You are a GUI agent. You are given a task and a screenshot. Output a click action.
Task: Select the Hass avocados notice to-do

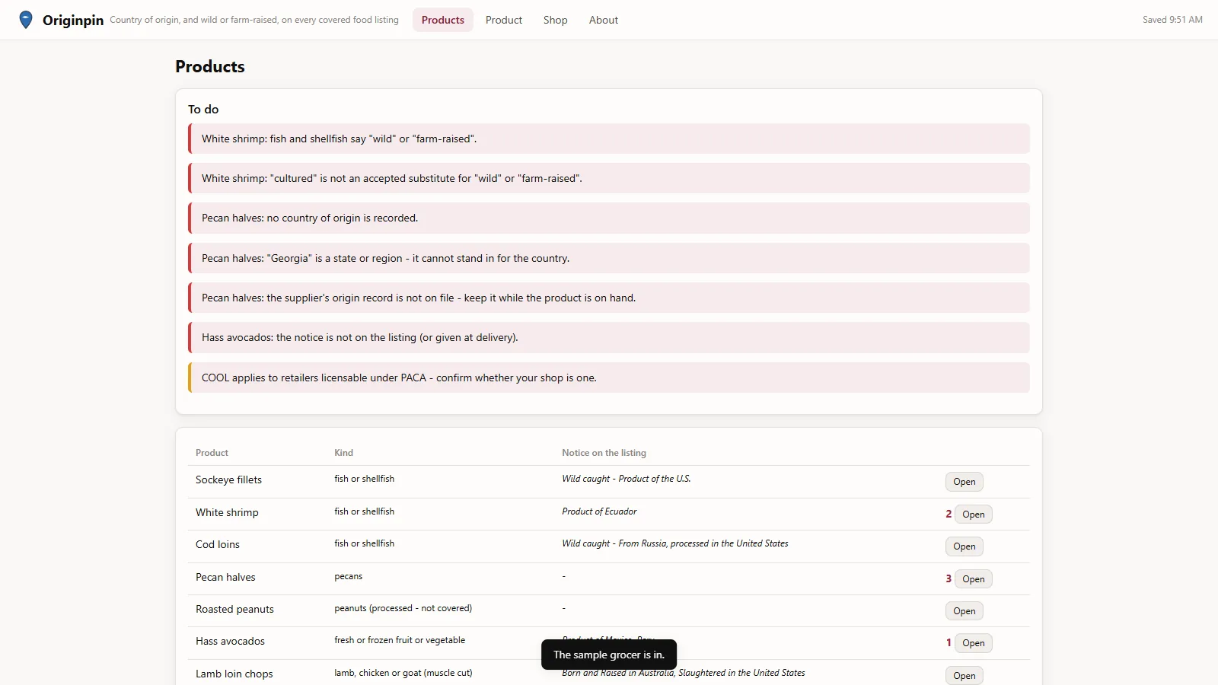click(x=609, y=337)
